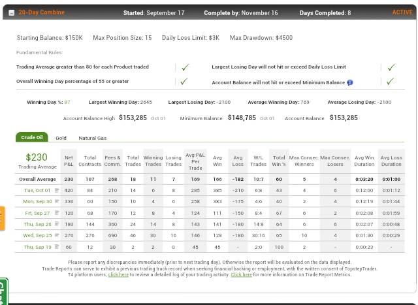The width and height of the screenshot is (418, 305).
Task: Open notes icon for Fri, Sep 27
Action: (x=57, y=213)
